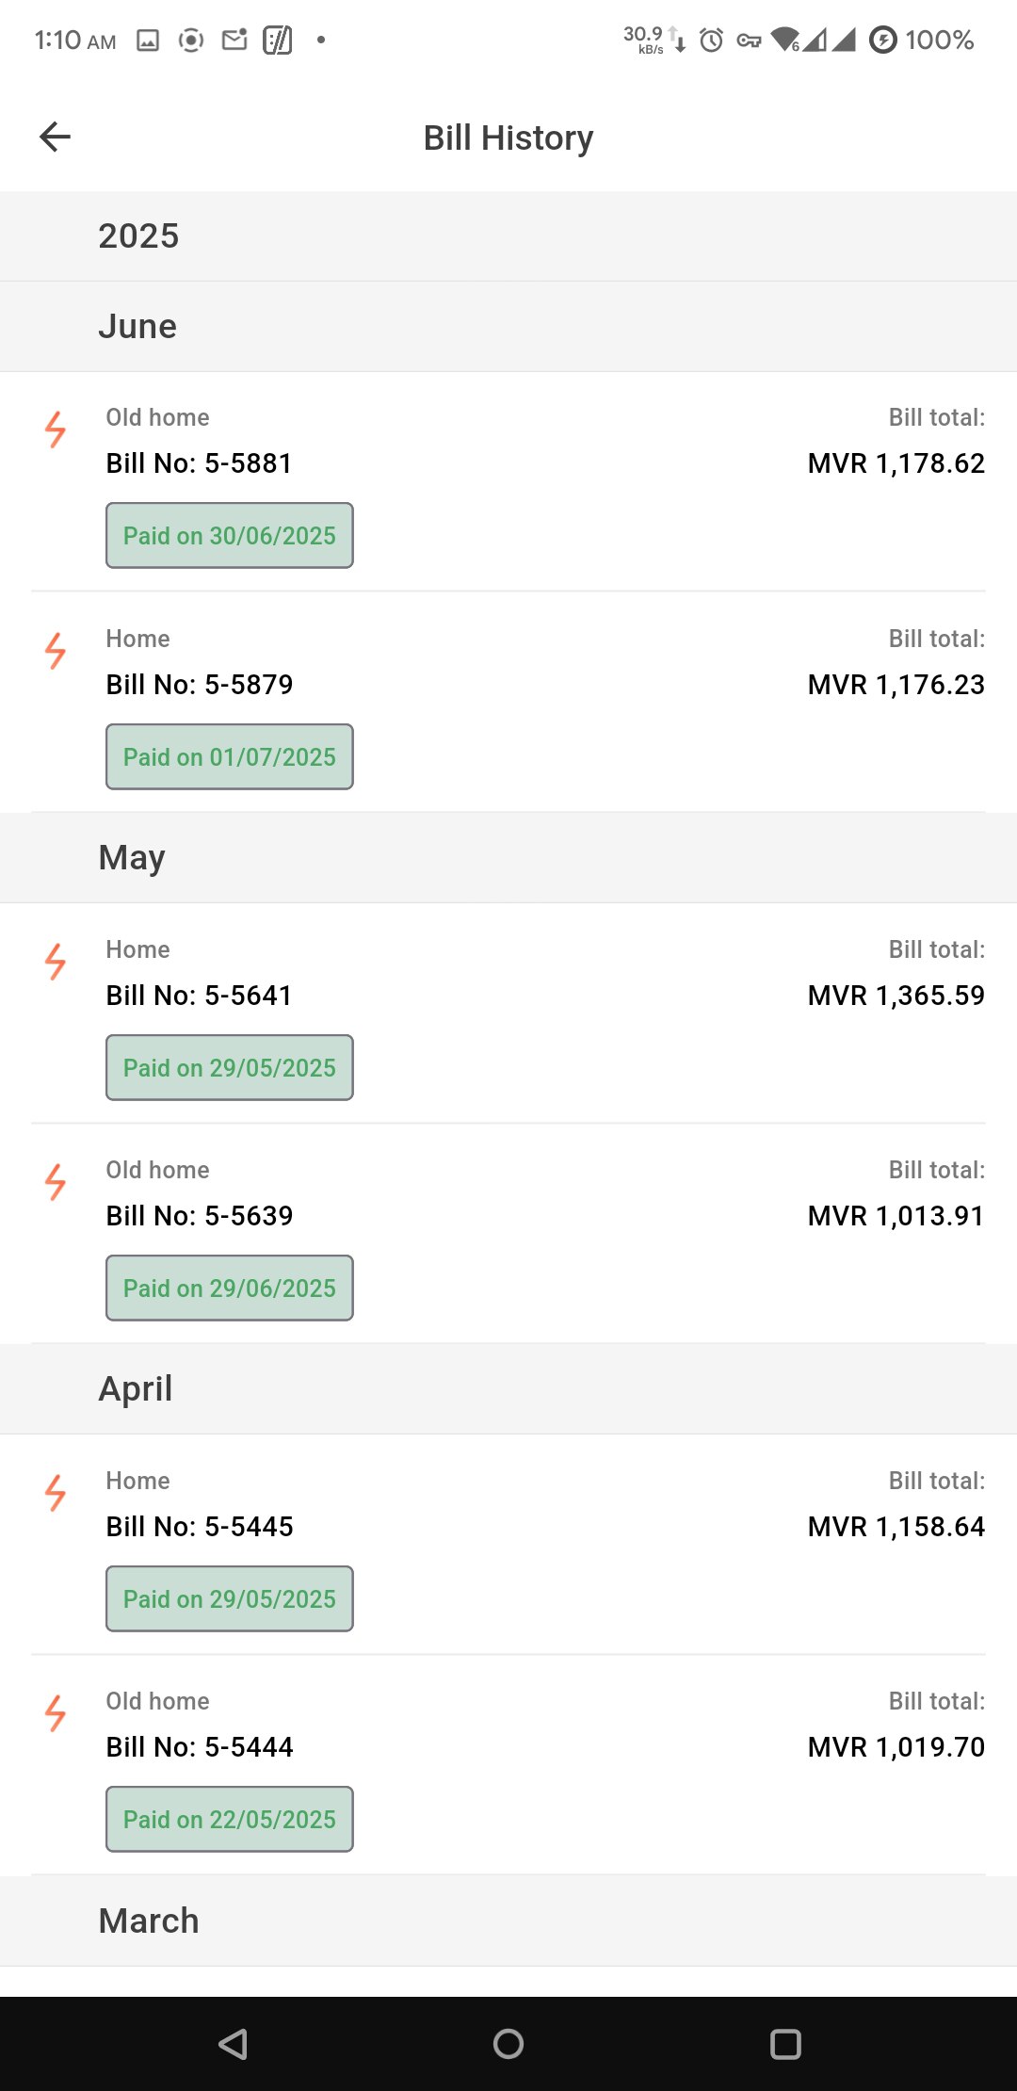Tap the Paid on 30/06/2025 badge
The image size is (1017, 2091).
[x=230, y=536]
